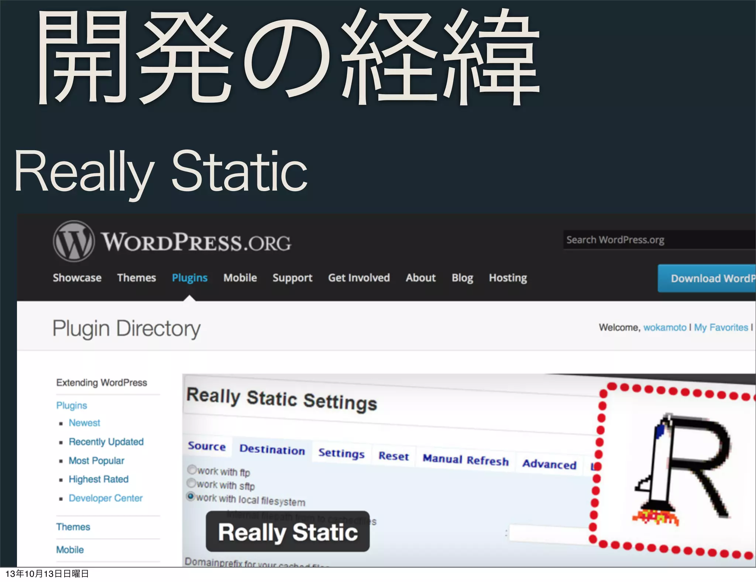Click the Plugin Directory heading

click(126, 328)
